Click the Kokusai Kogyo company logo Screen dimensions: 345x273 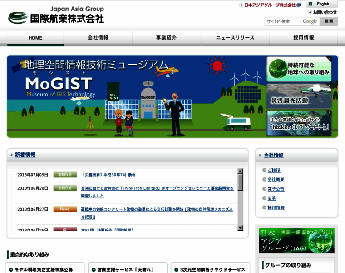pyautogui.click(x=56, y=15)
